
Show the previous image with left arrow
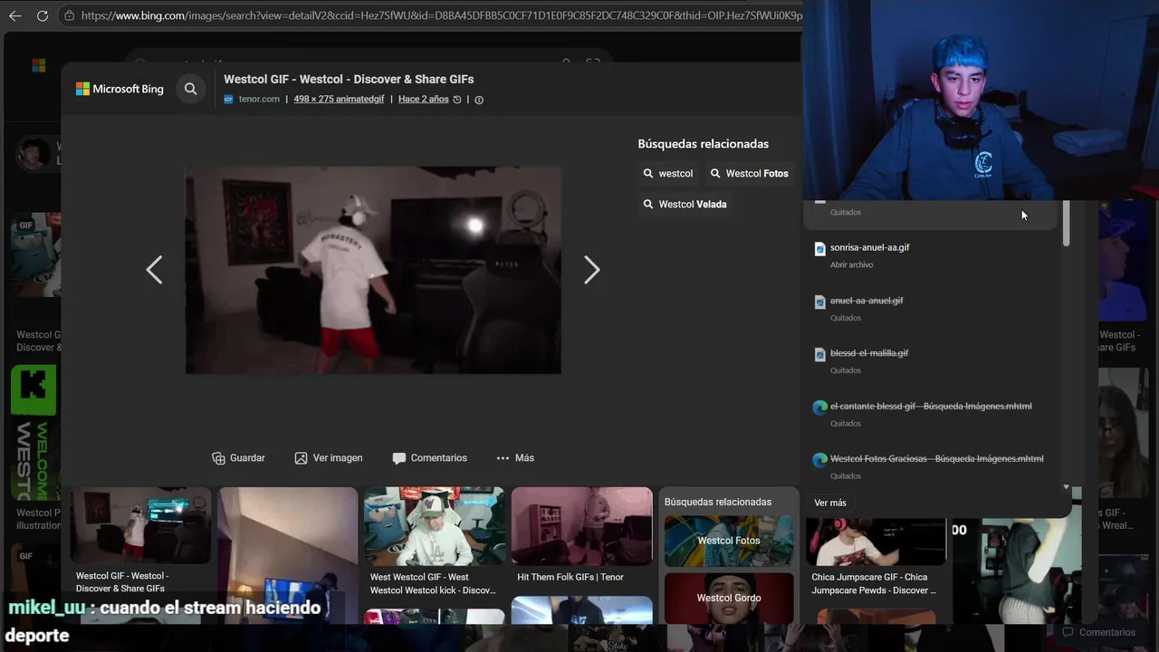pos(155,270)
